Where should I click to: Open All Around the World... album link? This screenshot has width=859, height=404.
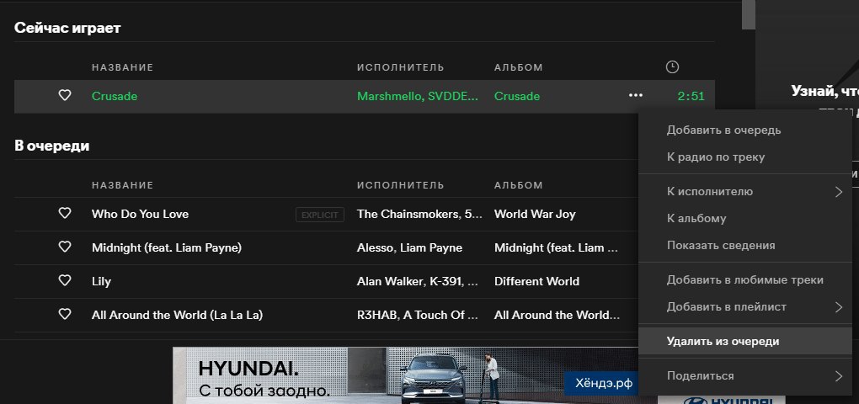tap(557, 316)
